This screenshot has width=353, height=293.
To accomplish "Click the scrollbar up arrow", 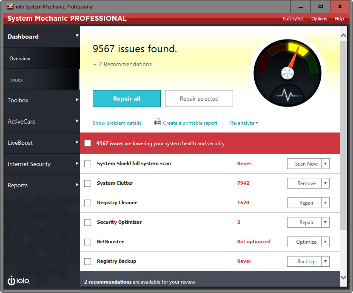I will (343, 36).
